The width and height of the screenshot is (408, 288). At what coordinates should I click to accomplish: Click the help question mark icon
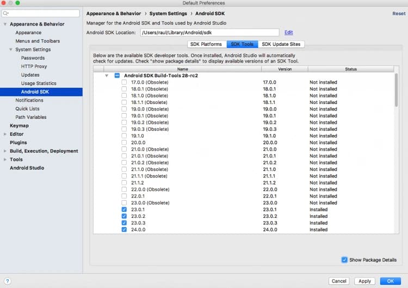click(x=7, y=281)
